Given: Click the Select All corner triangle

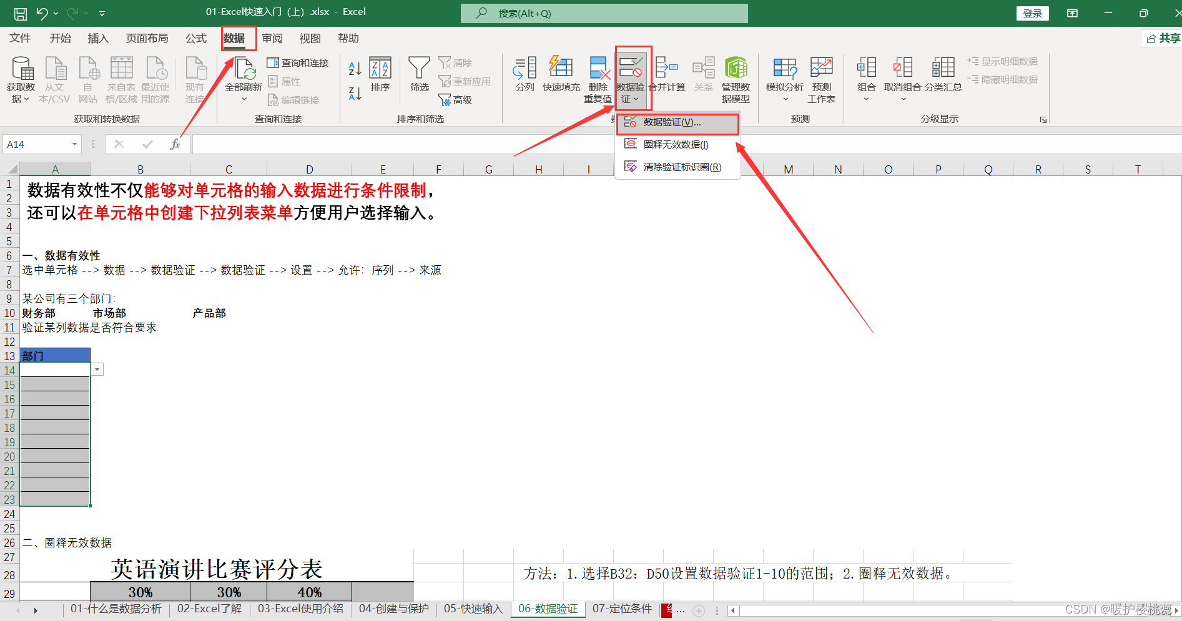Looking at the screenshot, I should 11,169.
